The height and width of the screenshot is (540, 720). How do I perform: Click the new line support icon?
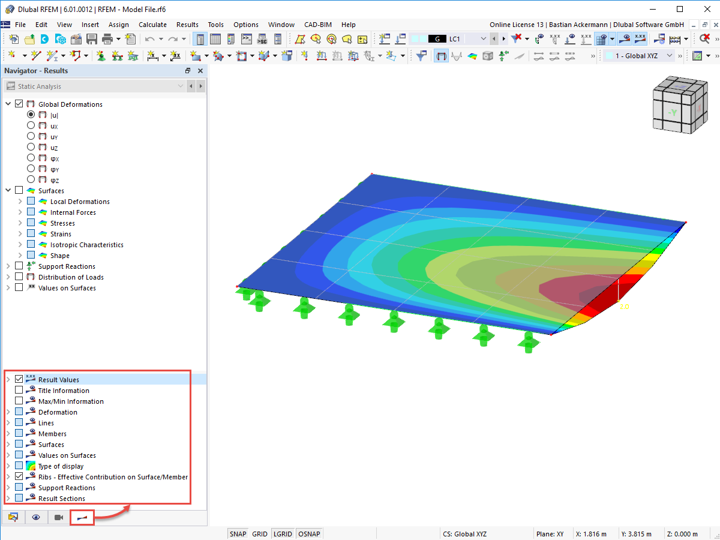117,56
